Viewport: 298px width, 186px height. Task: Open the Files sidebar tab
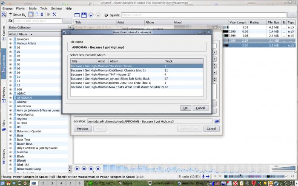click(3, 126)
